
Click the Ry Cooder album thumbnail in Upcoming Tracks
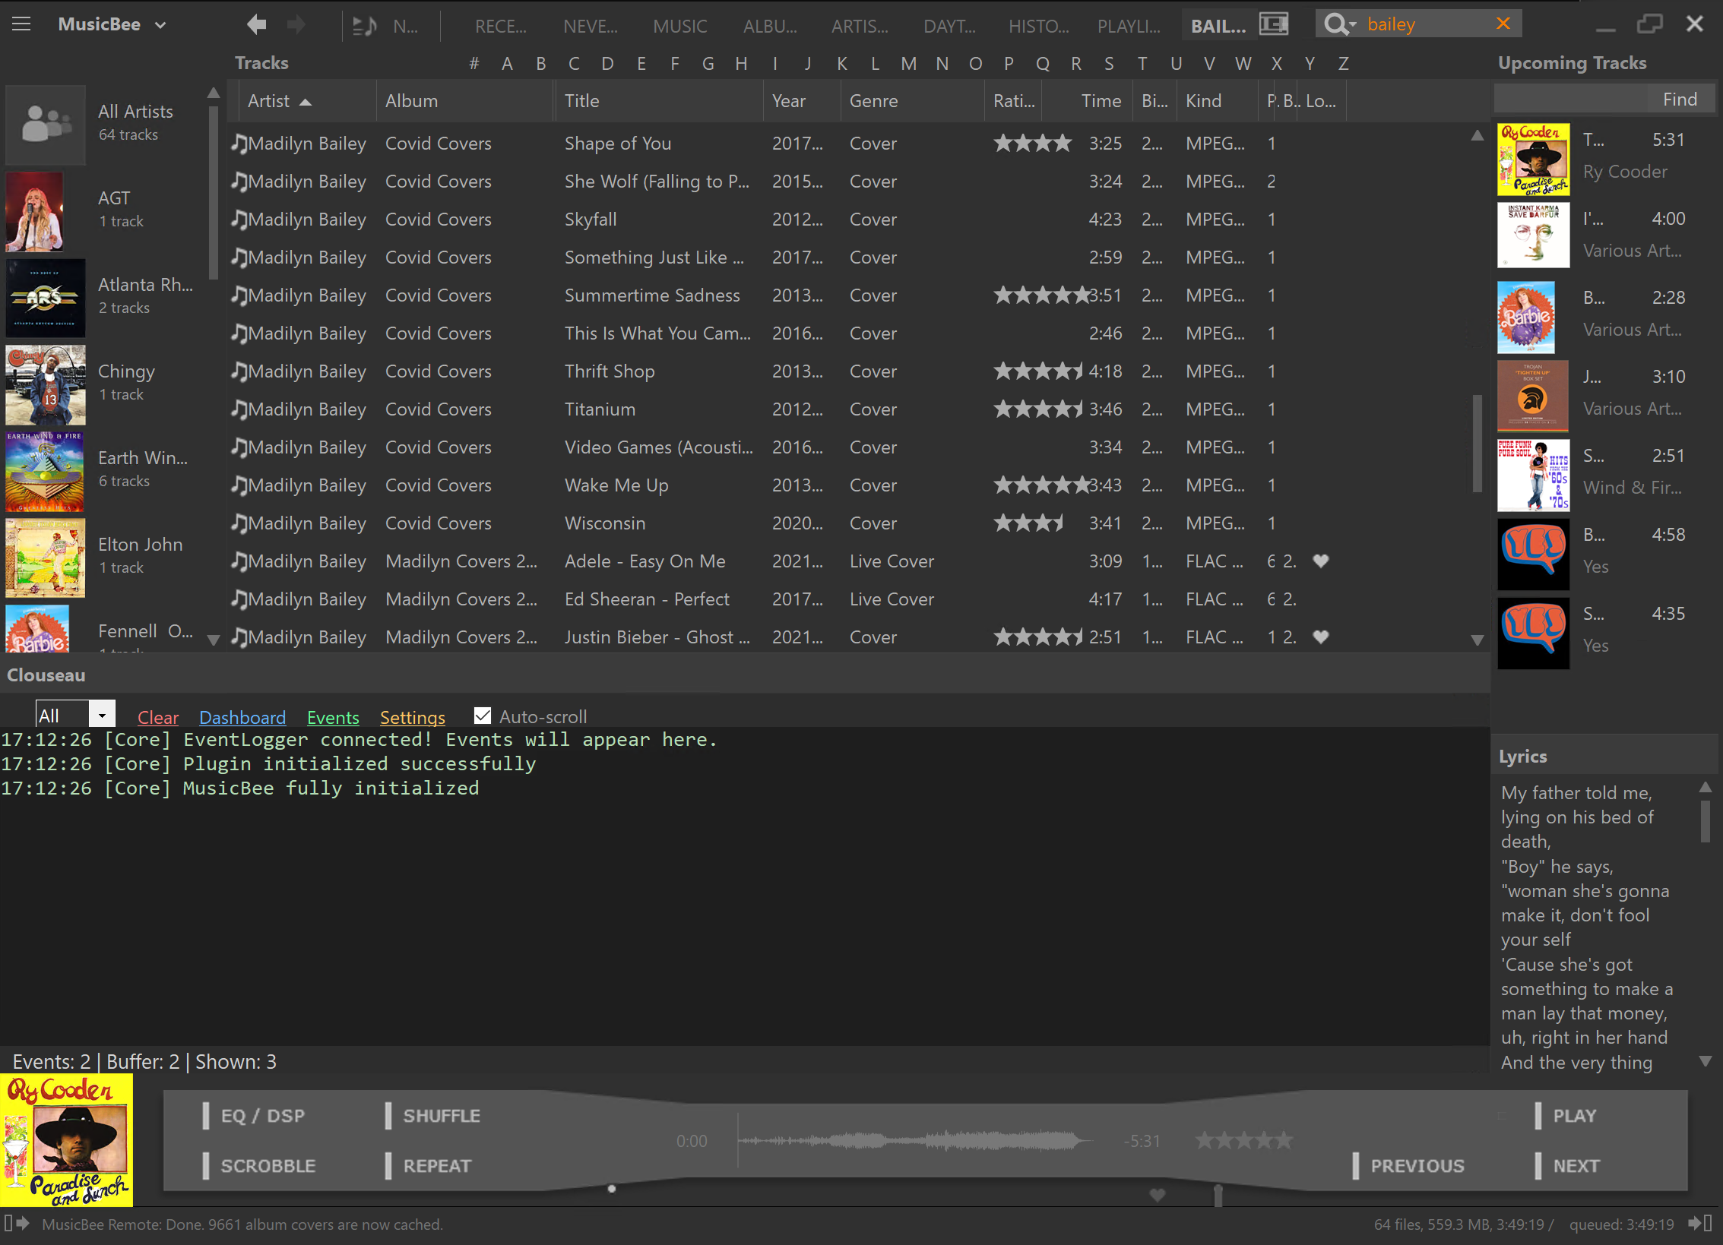pos(1532,160)
